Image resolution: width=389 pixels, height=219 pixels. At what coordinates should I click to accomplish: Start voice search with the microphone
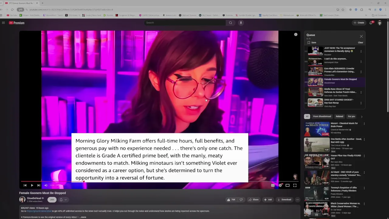click(x=241, y=23)
